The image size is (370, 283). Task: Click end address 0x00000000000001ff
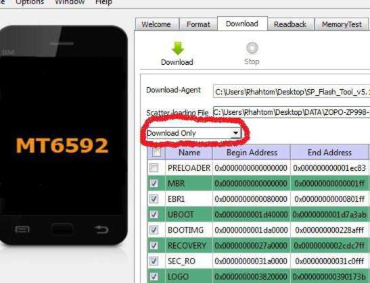tap(329, 183)
